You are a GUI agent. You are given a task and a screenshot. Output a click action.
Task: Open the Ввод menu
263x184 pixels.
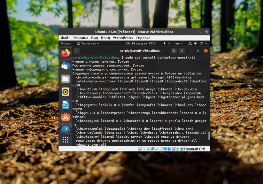[105, 38]
